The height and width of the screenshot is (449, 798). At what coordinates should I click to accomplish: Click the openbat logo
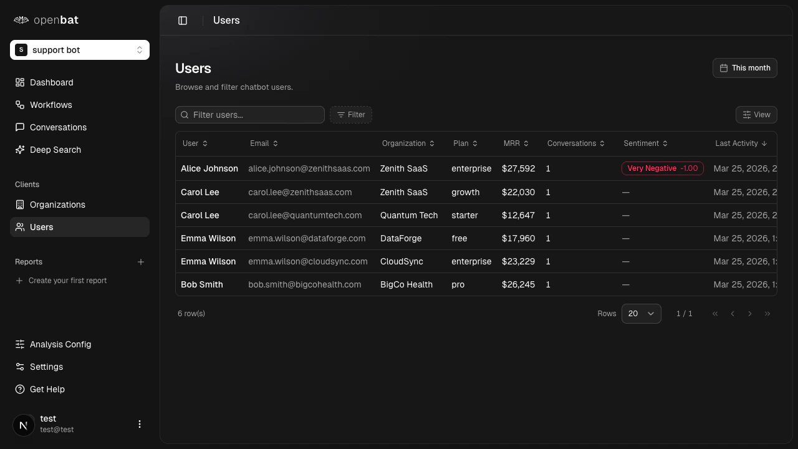tap(46, 19)
